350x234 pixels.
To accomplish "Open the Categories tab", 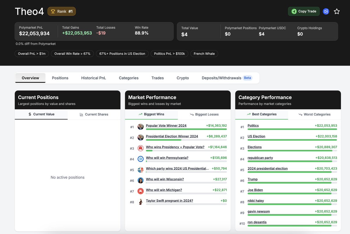I will click(129, 78).
